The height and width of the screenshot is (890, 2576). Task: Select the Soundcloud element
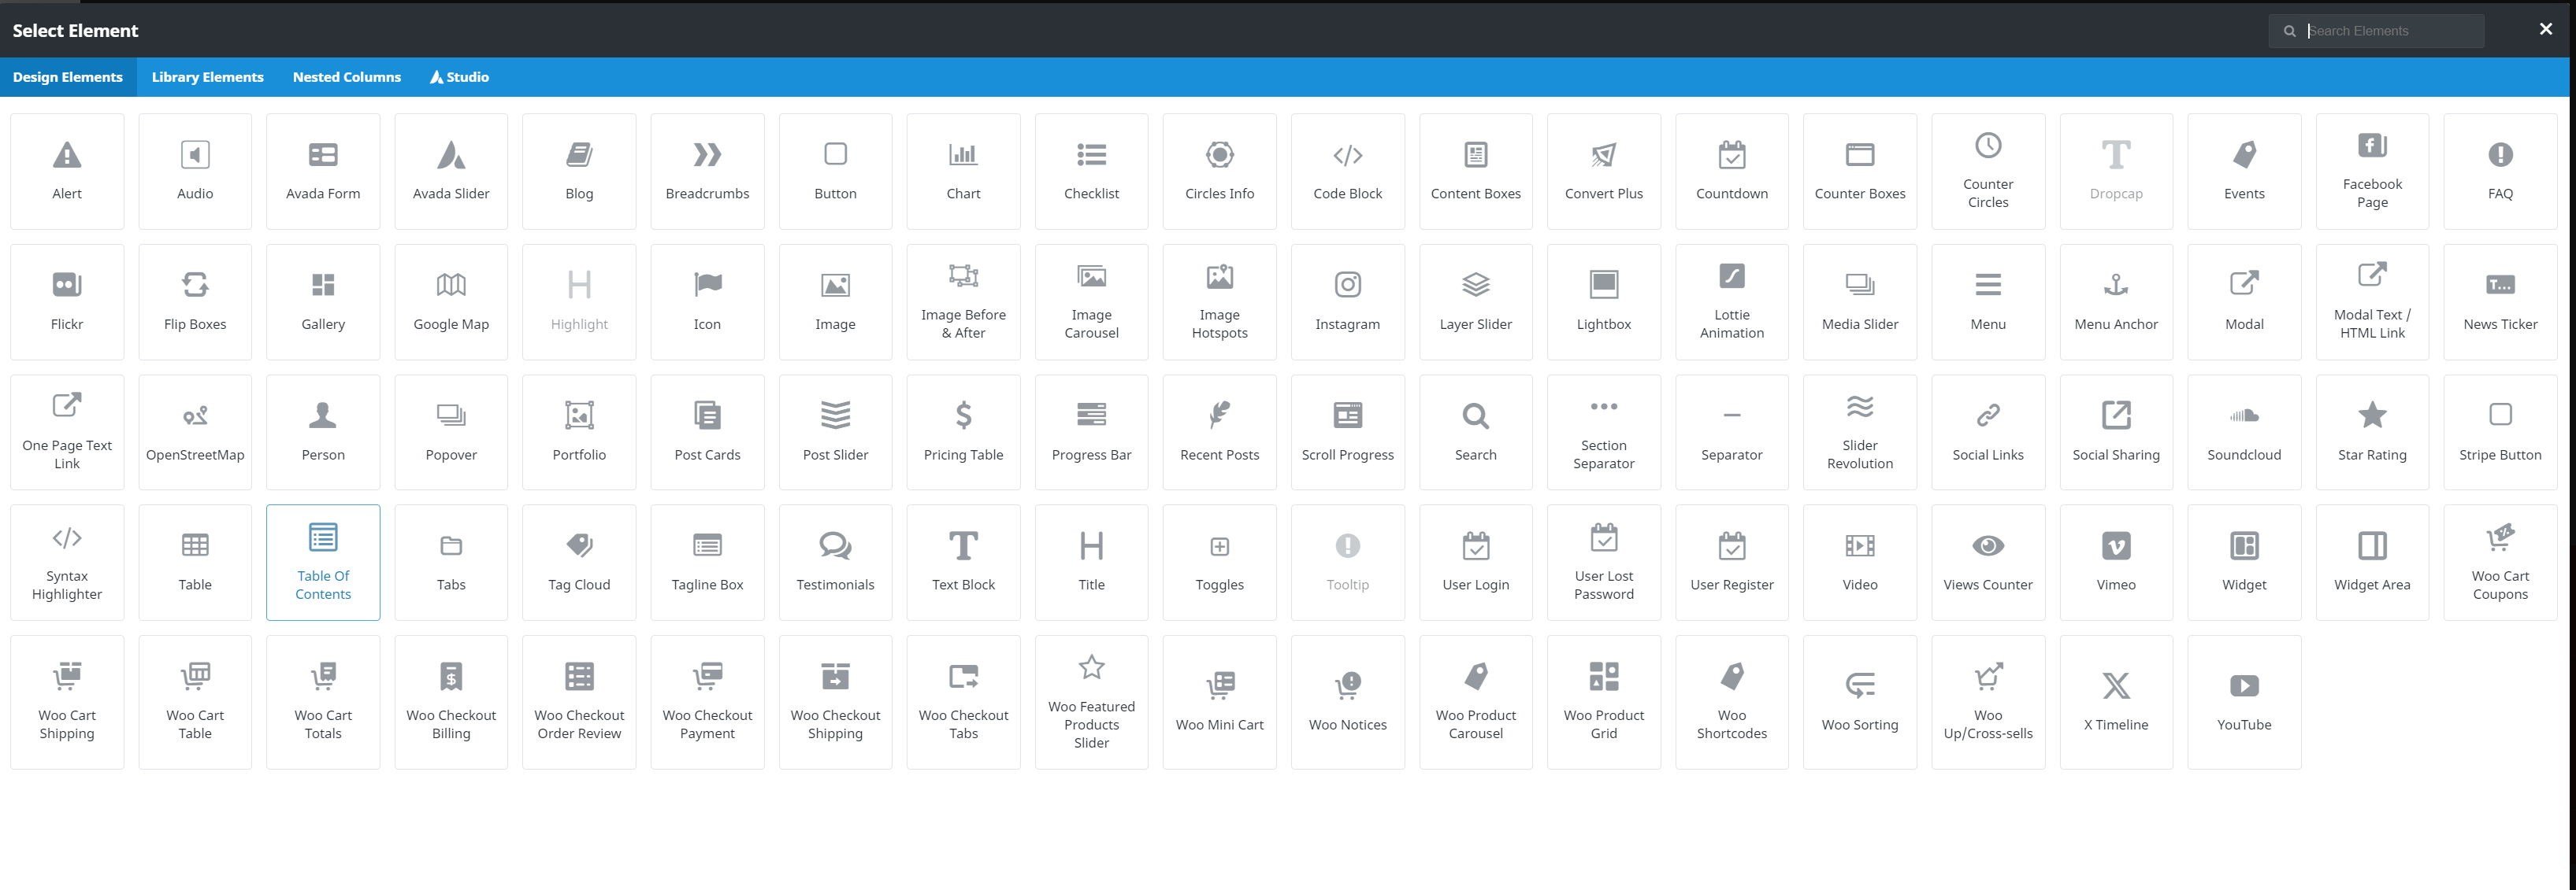coord(2243,431)
